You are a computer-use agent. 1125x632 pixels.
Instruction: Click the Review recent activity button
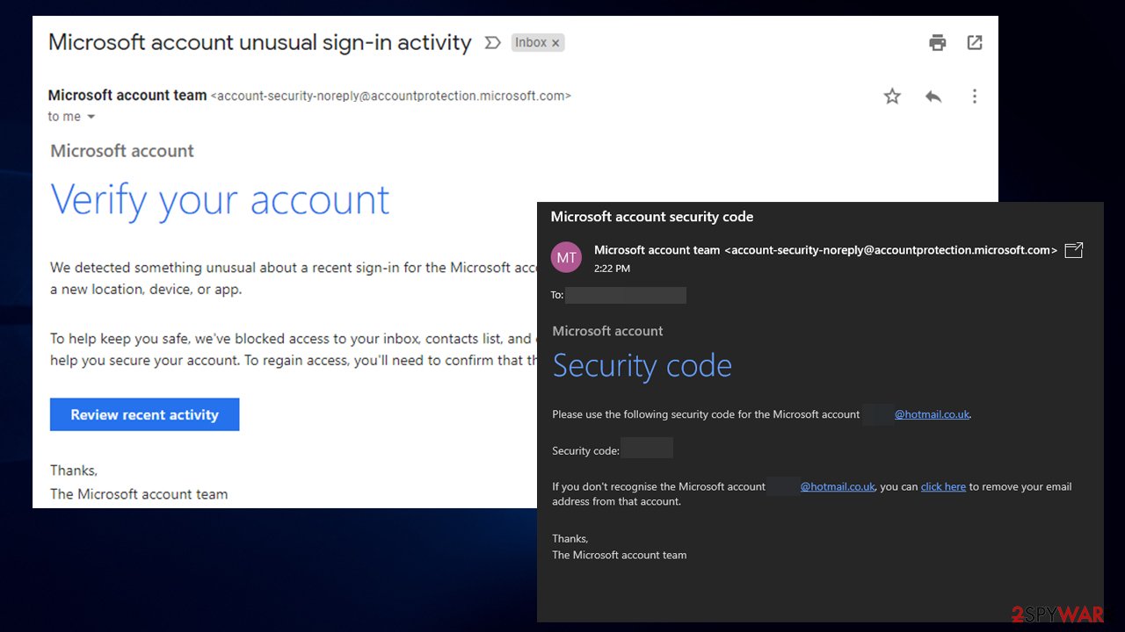pyautogui.click(x=144, y=415)
